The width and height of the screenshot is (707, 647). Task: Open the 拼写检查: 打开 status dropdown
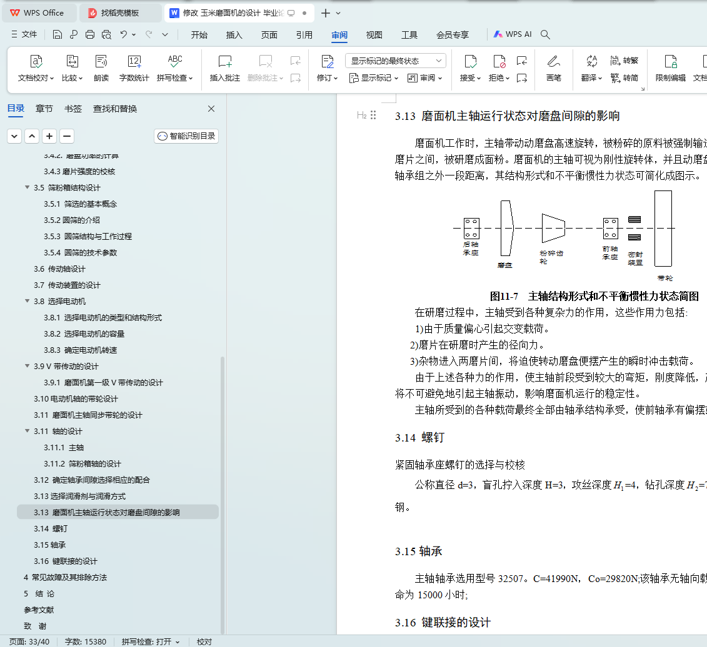tap(151, 641)
